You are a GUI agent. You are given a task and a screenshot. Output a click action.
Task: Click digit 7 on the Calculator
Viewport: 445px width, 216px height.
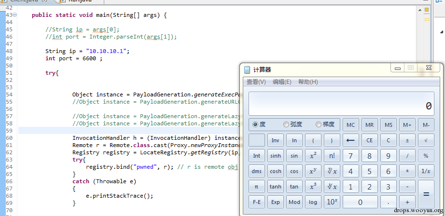pyautogui.click(x=351, y=156)
